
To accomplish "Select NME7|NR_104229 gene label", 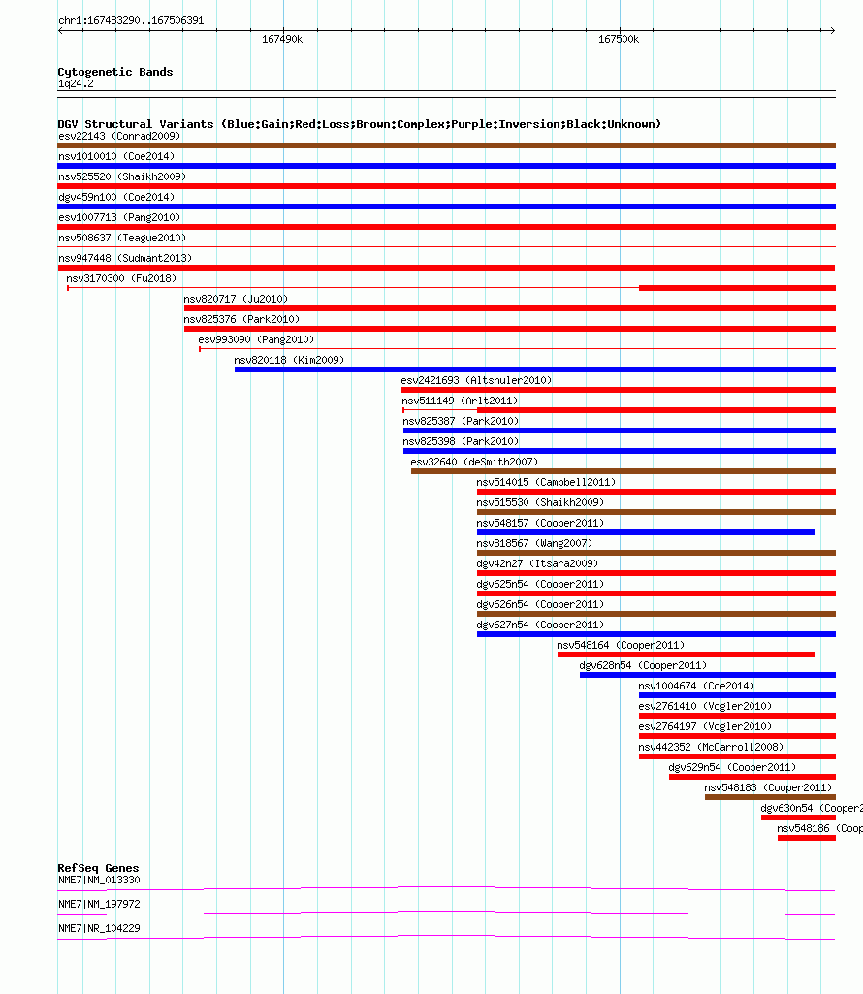I will point(99,928).
